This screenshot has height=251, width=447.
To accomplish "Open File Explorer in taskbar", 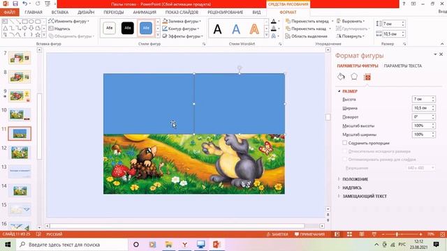I will click(168, 245).
